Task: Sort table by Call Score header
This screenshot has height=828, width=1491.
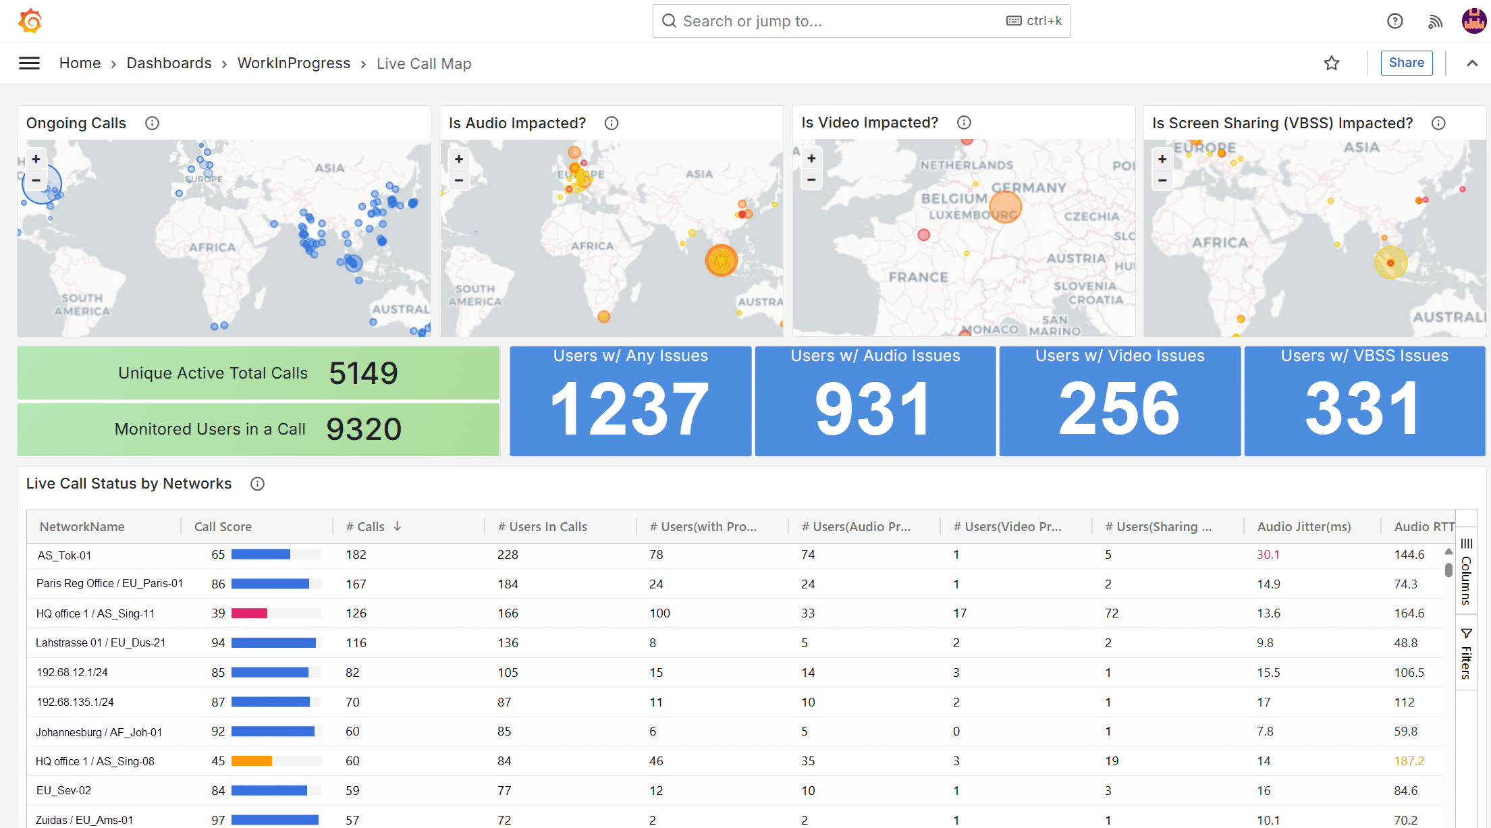Action: (x=223, y=526)
